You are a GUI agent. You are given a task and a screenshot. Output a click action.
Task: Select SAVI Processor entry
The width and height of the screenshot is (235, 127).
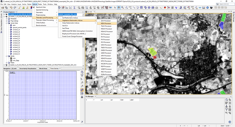tap(107, 21)
